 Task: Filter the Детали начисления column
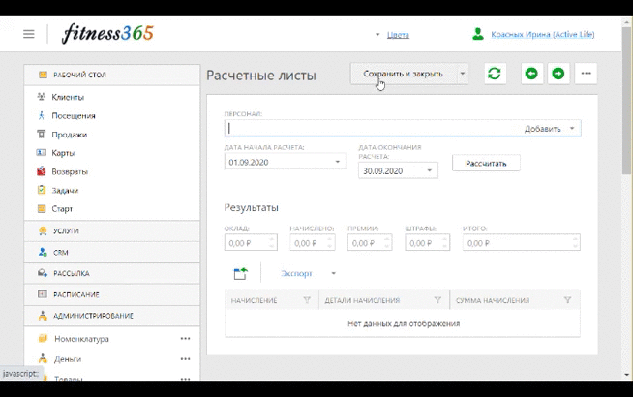(437, 300)
